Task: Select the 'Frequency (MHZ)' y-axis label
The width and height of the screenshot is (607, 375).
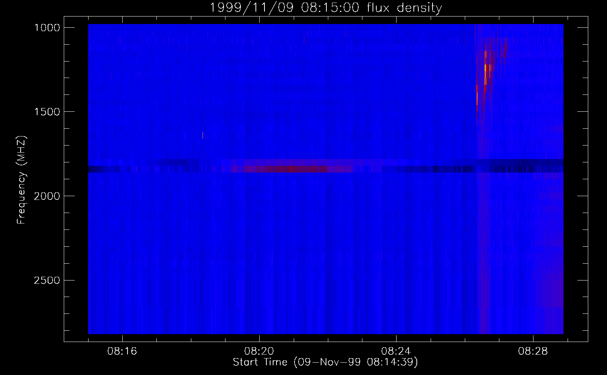Action: (21, 180)
